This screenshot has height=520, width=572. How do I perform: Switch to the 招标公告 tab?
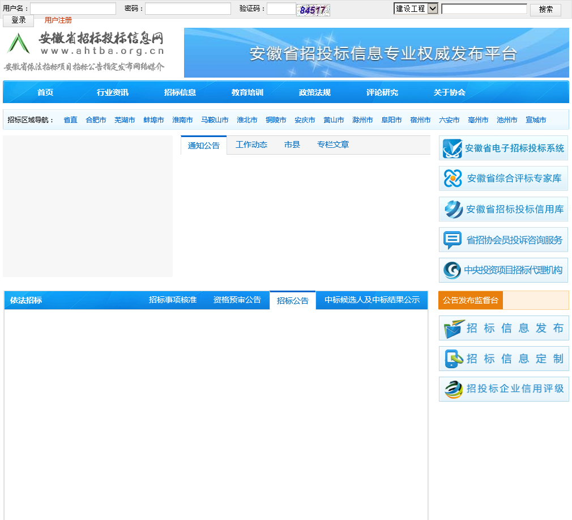tap(293, 300)
